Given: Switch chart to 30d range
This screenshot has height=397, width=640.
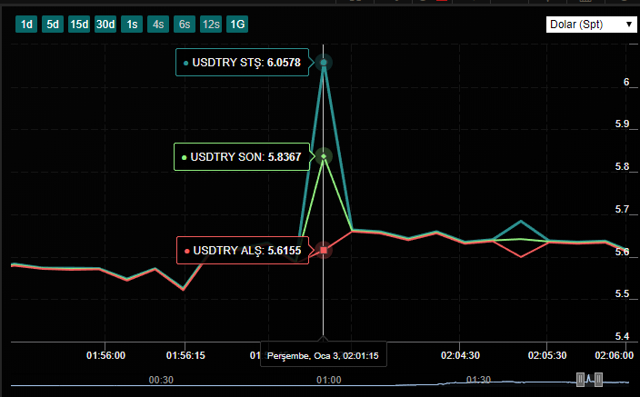Looking at the screenshot, I should pos(105,25).
